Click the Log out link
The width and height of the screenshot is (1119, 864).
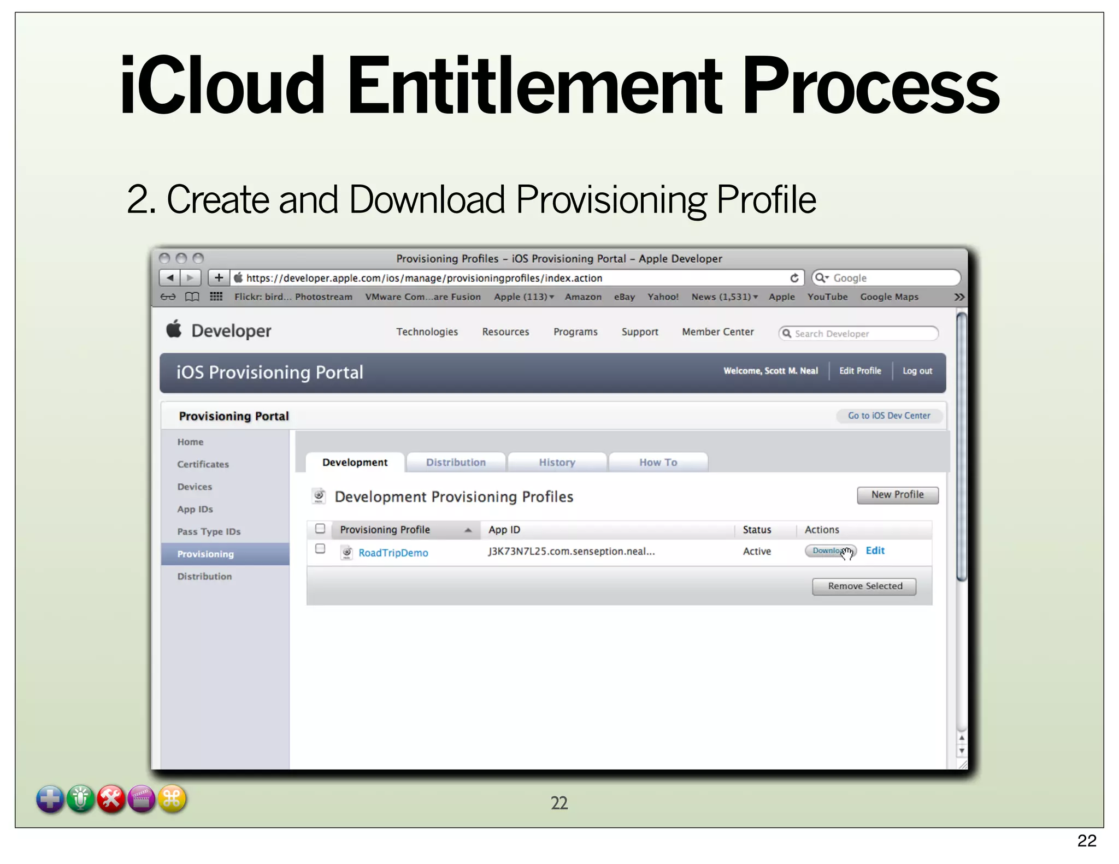click(917, 371)
